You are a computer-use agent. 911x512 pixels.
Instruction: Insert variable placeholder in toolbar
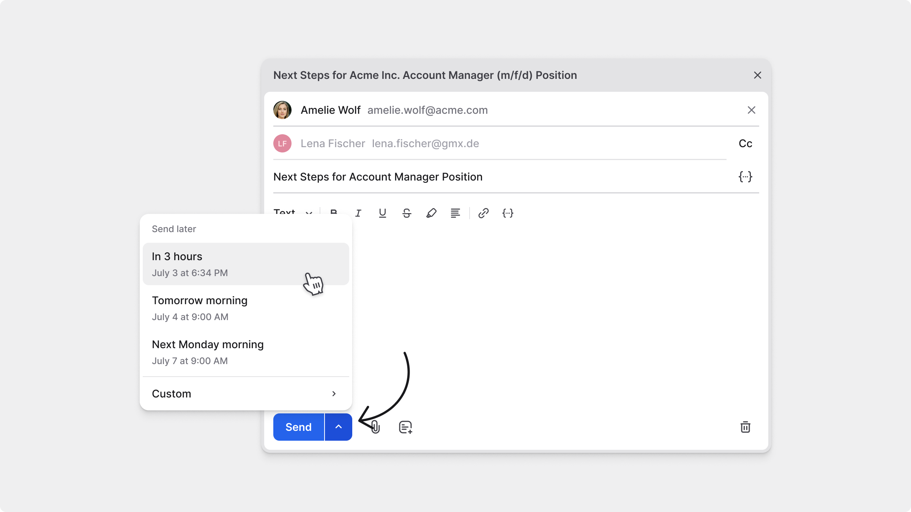tap(508, 213)
